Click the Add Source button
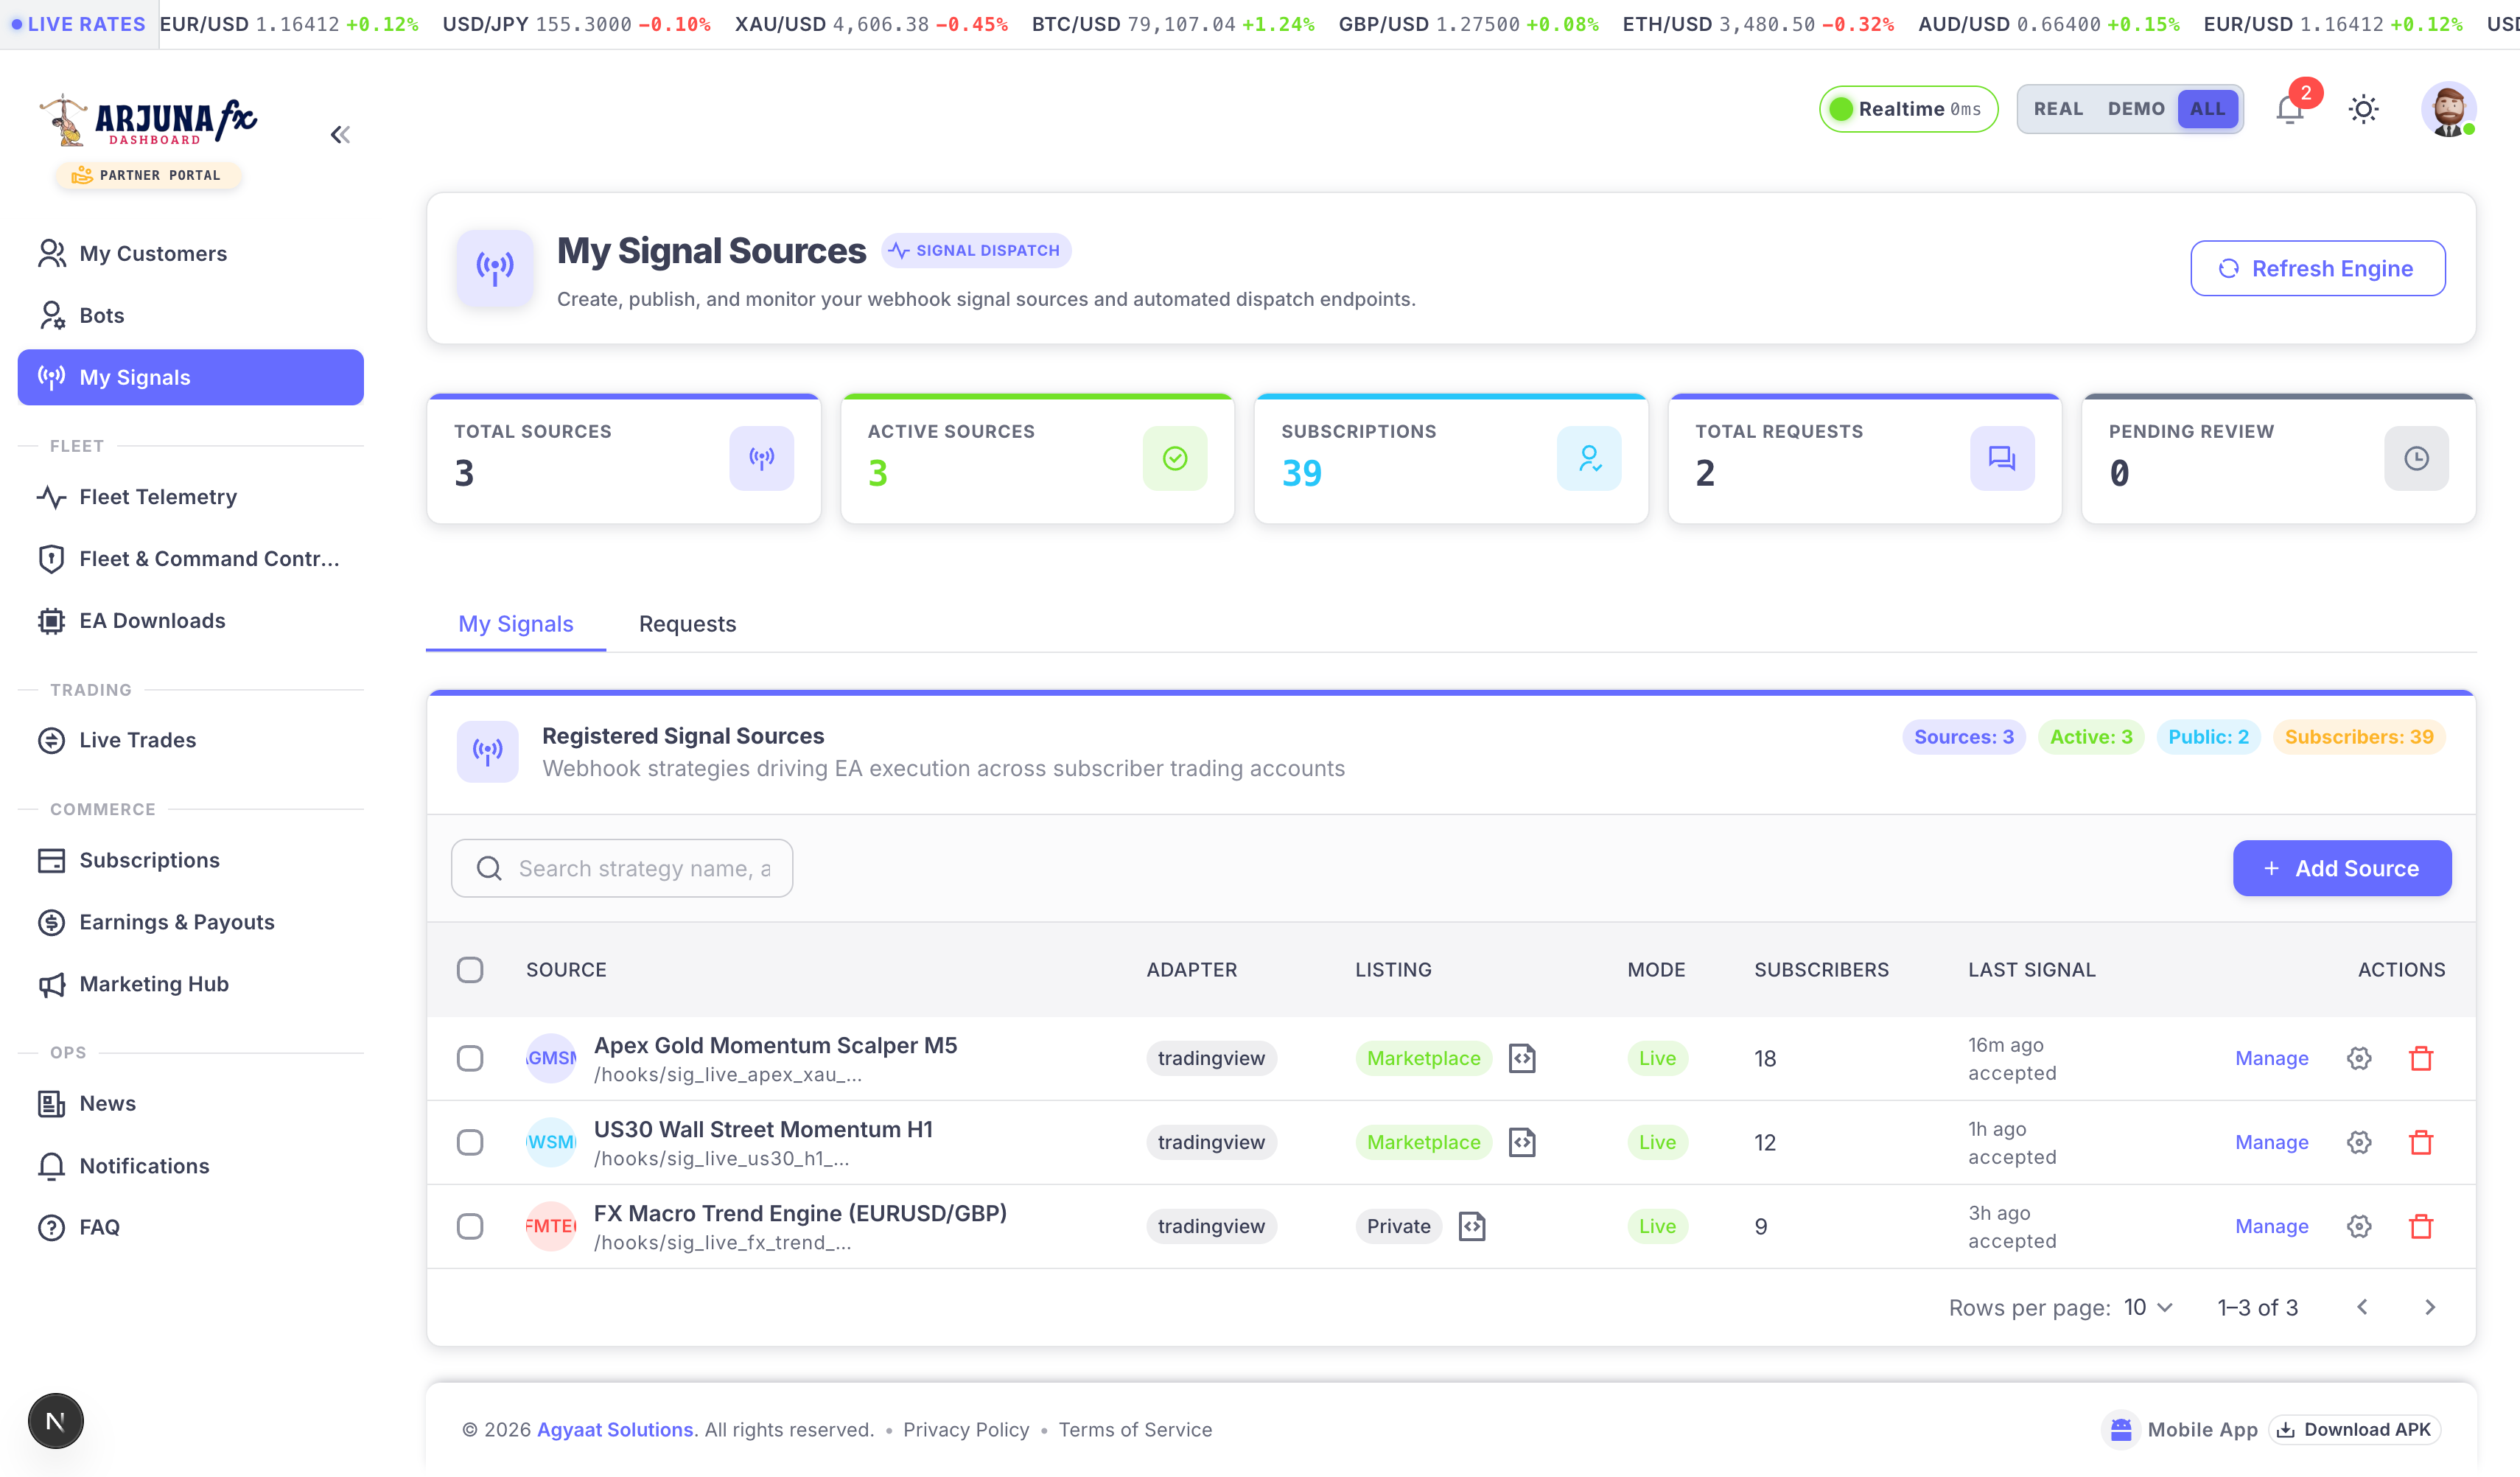The width and height of the screenshot is (2520, 1477). [2342, 868]
